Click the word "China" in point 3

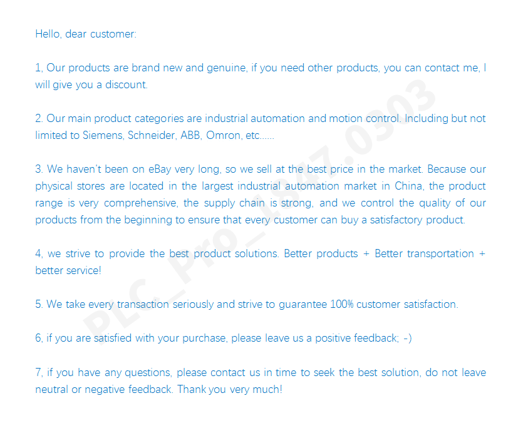click(408, 186)
